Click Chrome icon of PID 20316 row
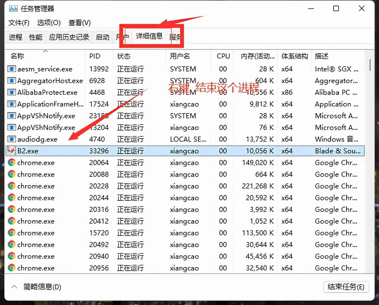Image resolution: width=379 pixels, height=305 pixels. [x=12, y=210]
